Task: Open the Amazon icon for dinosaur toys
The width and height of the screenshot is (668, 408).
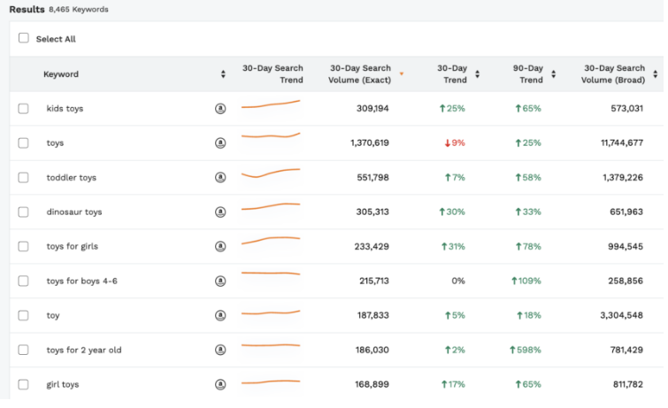Action: pos(220,212)
